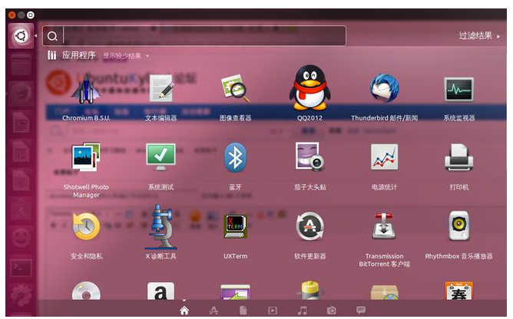Launch the X 诊断工具 microscope app
The width and height of the screenshot is (513, 319).
coord(161,227)
